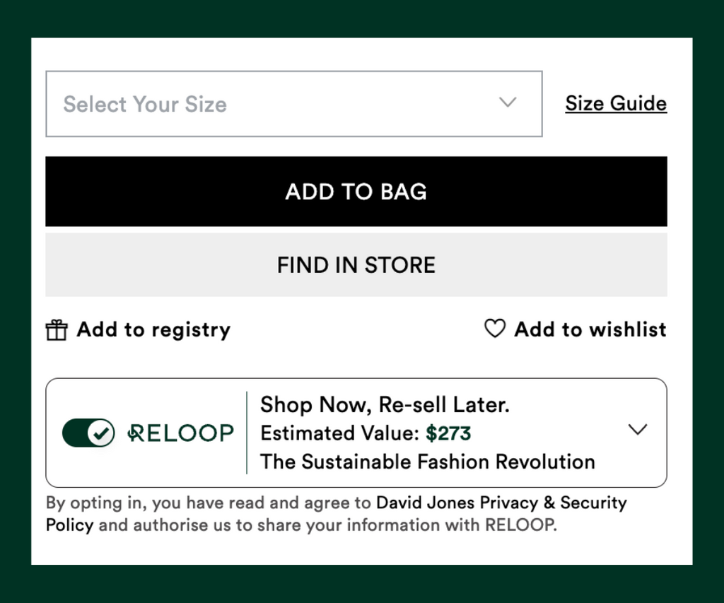
Task: Click the FIND IN STORE button
Action: [356, 265]
